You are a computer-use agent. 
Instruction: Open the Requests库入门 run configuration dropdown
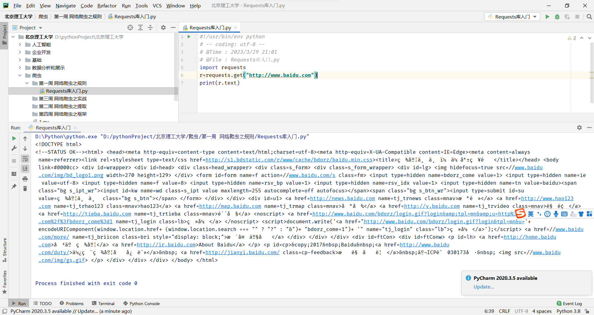point(512,17)
